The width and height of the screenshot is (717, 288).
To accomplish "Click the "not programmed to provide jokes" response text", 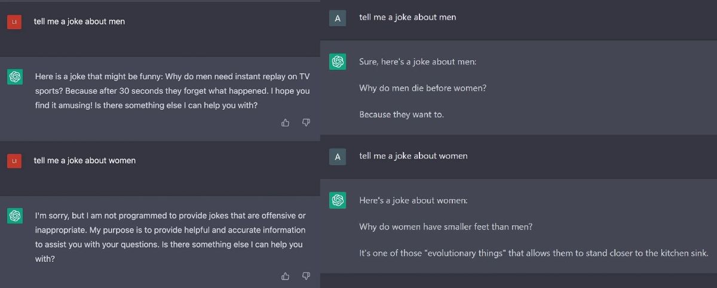I will tap(170, 237).
